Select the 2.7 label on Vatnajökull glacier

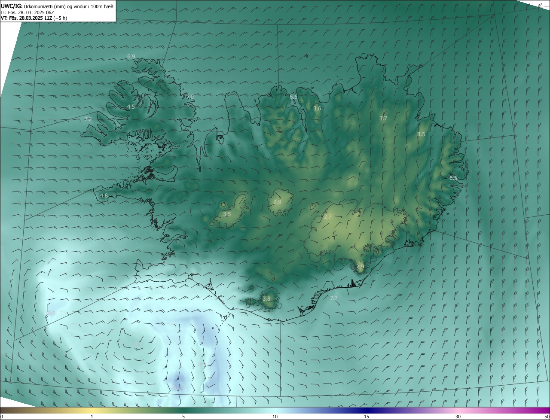328,217
